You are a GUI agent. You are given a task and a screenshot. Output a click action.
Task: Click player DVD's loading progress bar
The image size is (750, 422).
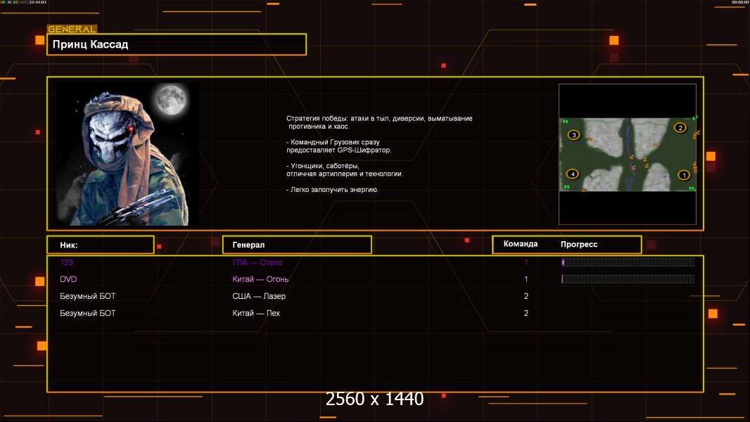point(628,279)
